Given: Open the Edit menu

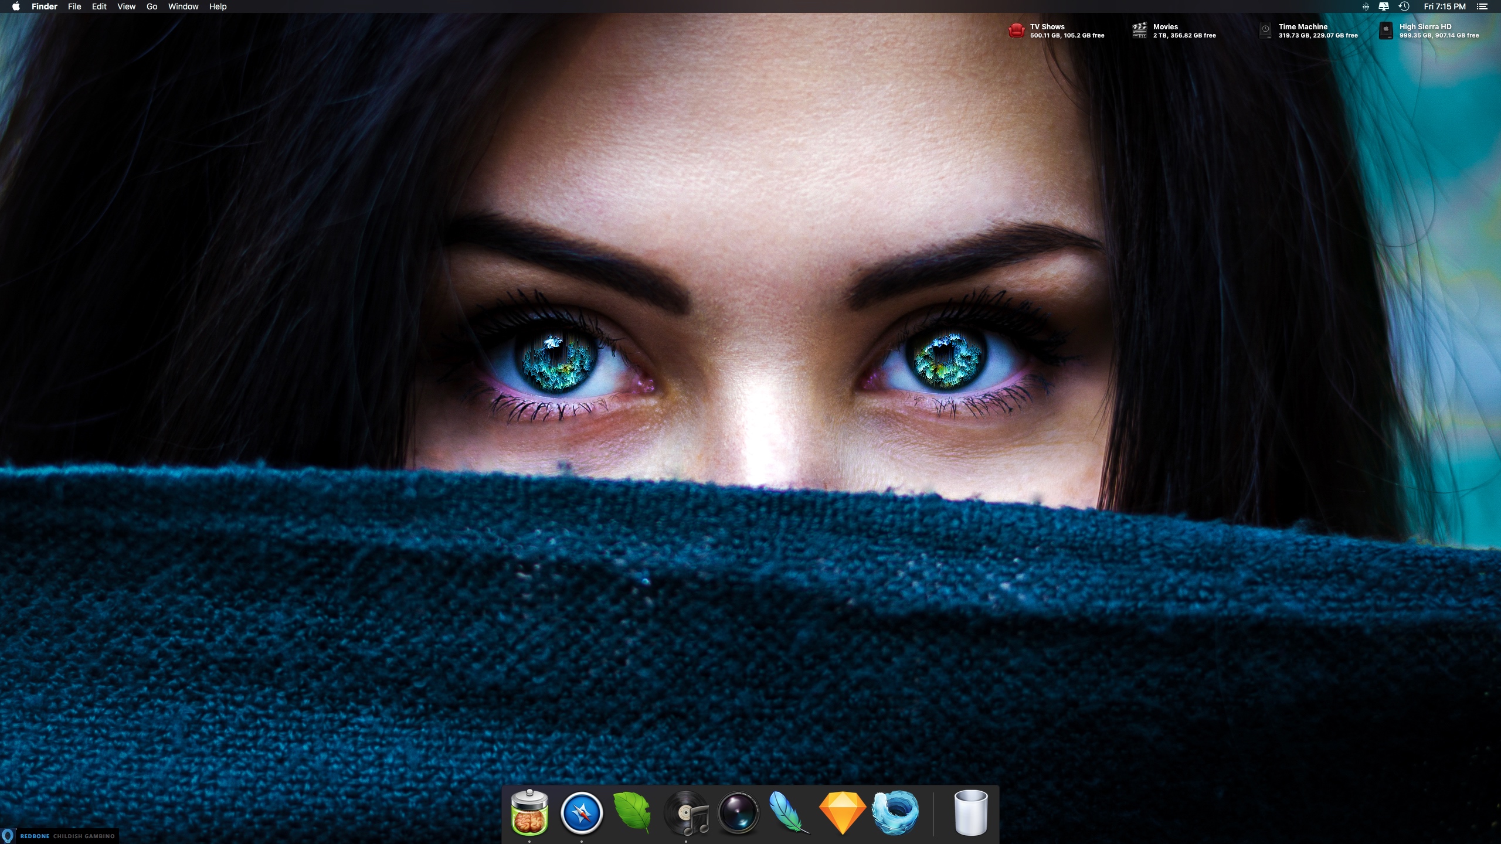Looking at the screenshot, I should coord(99,6).
